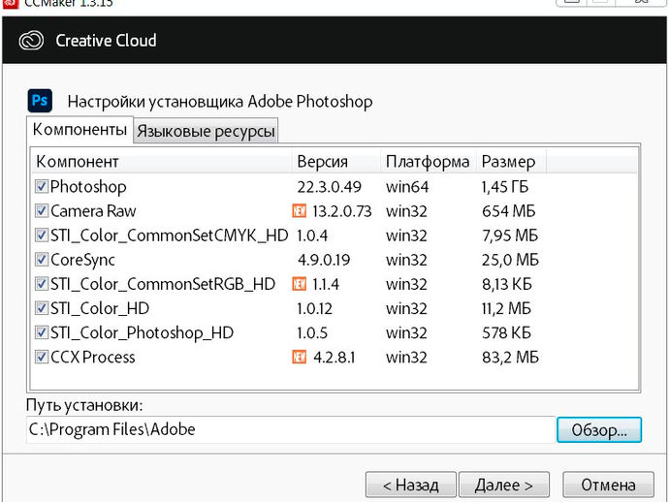
Task: Click the NEW badge beside Camera Raw version
Action: tap(300, 210)
